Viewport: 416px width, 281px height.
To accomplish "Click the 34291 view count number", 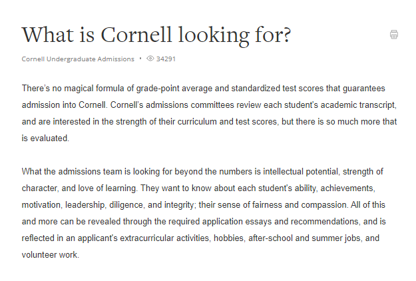I will pos(166,59).
